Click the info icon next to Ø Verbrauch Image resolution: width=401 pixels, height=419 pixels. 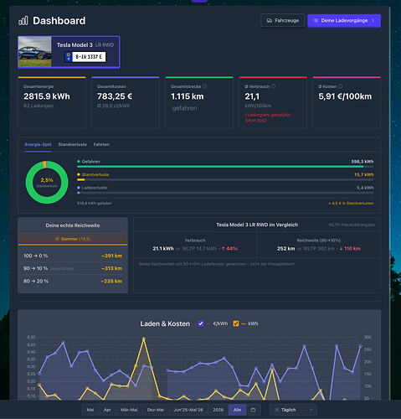point(273,86)
